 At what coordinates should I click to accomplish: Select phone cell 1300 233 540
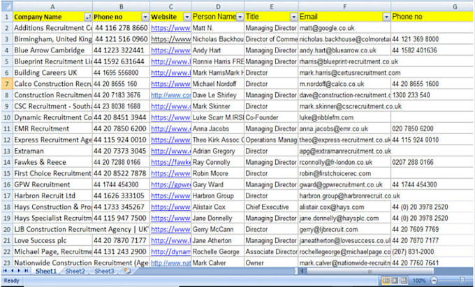[432, 95]
